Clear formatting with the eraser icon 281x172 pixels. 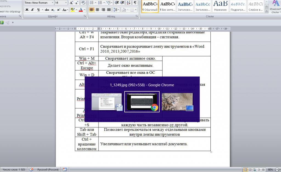tap(83, 3)
